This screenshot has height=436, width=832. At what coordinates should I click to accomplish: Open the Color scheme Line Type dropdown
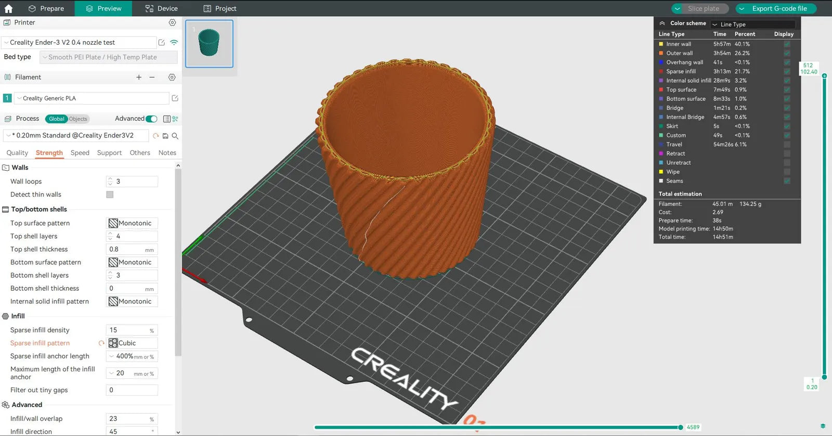(x=753, y=24)
